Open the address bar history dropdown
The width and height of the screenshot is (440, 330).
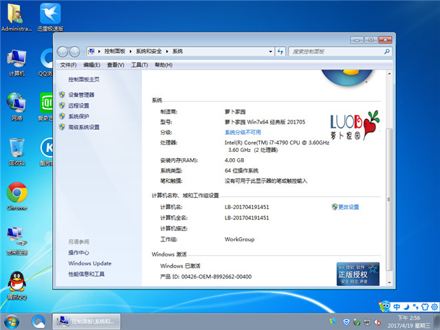[270, 52]
